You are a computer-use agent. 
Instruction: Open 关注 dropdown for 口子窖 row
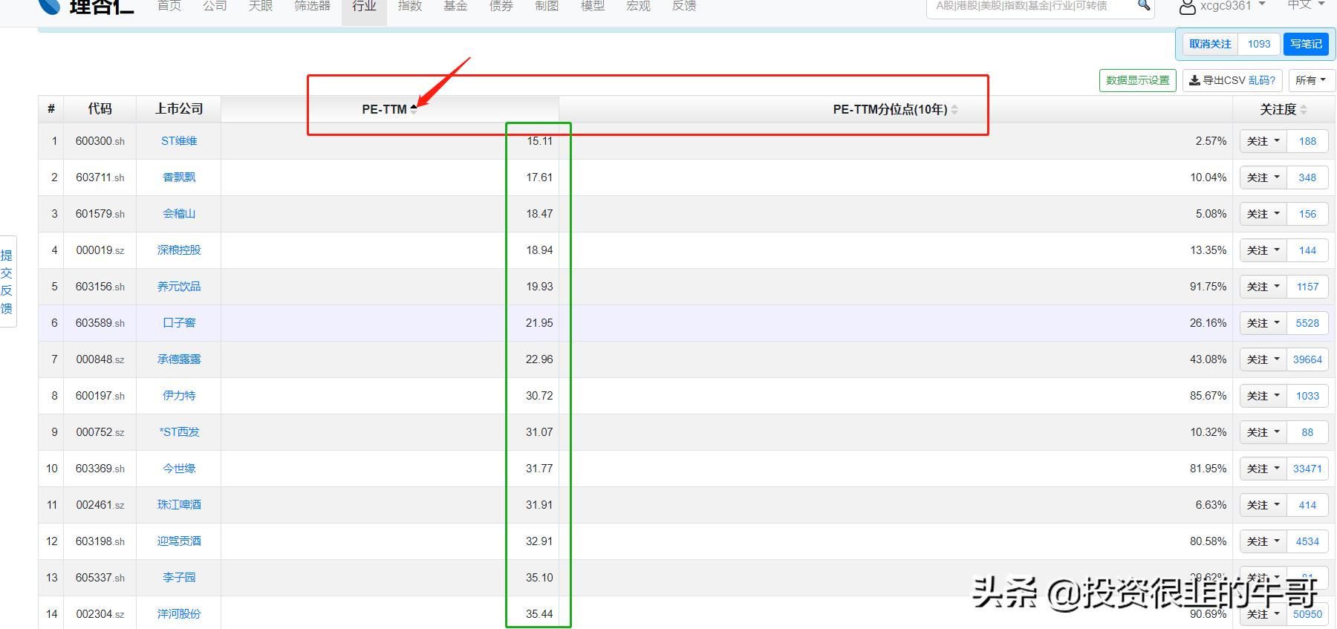(x=1263, y=323)
